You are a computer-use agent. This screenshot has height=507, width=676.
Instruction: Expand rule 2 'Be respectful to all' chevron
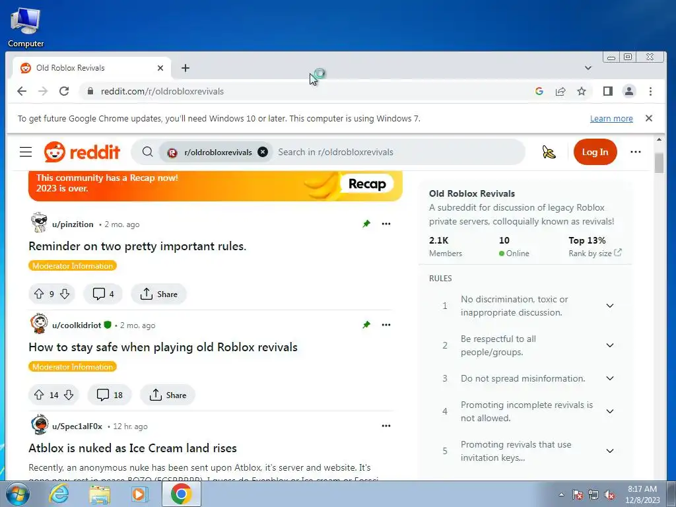(x=609, y=345)
